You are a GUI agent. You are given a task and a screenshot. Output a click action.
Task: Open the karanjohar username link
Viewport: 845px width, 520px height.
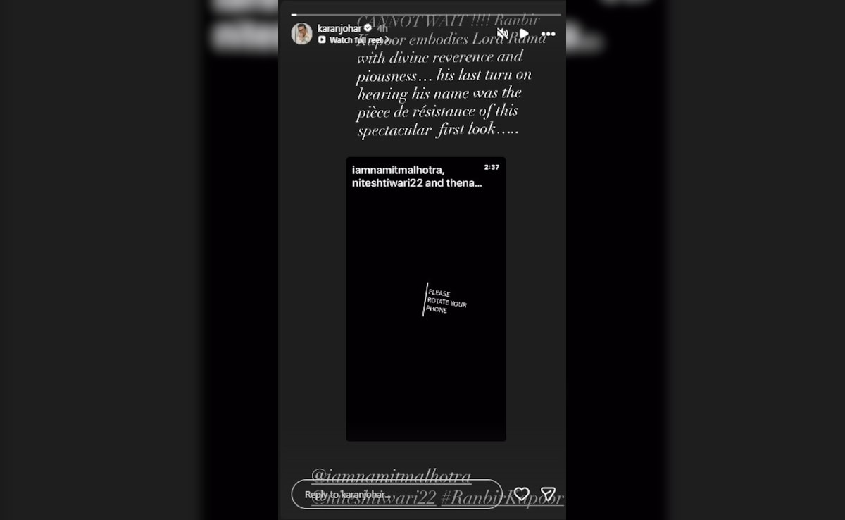(339, 29)
